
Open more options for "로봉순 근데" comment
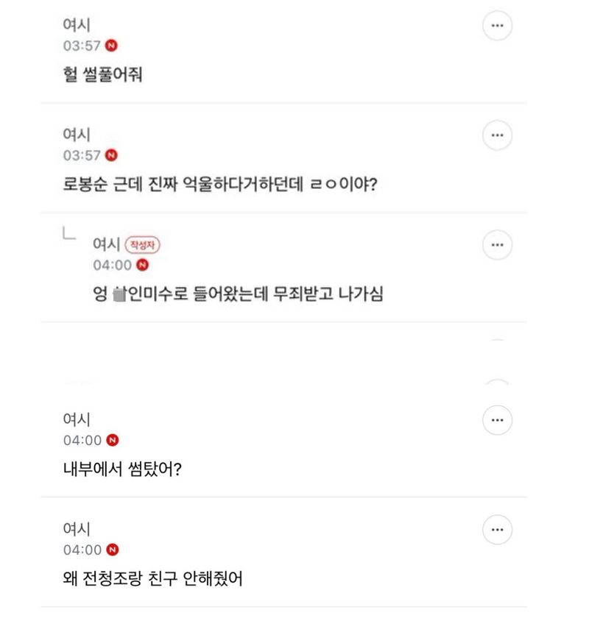click(497, 135)
